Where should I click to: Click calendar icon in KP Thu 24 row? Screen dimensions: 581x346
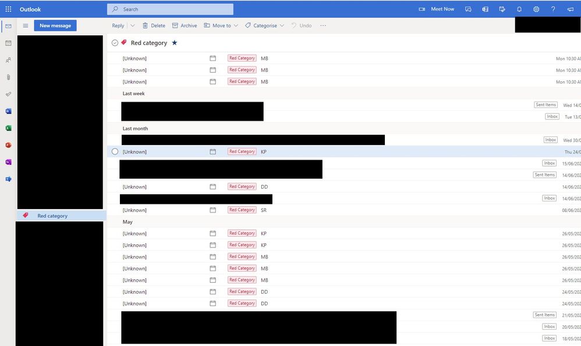point(212,152)
